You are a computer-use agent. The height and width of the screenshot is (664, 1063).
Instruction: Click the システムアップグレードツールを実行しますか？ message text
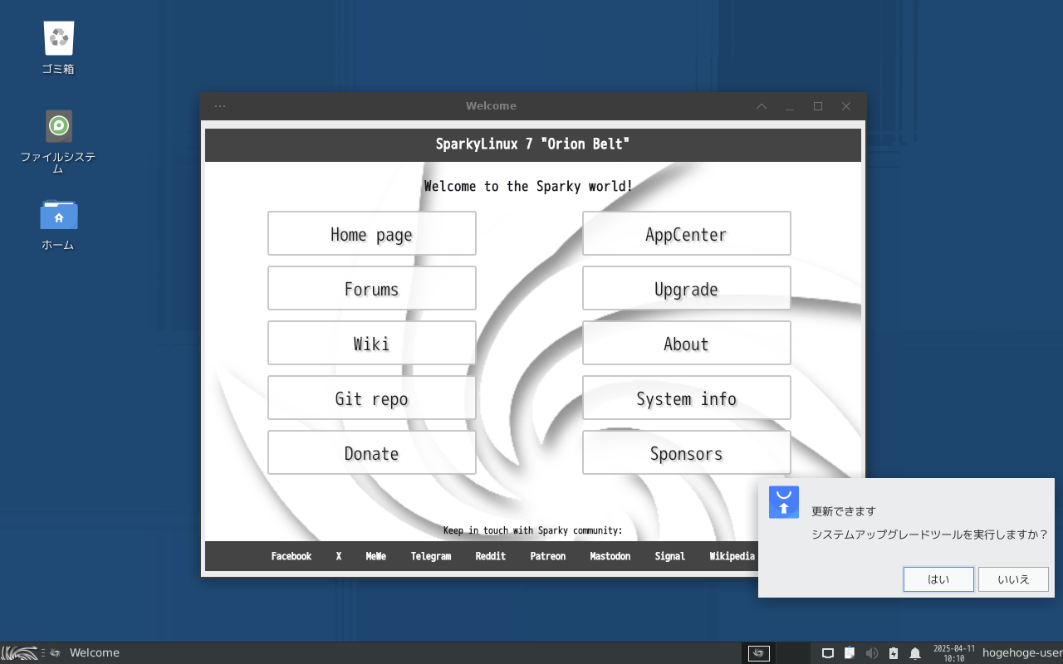click(x=930, y=535)
